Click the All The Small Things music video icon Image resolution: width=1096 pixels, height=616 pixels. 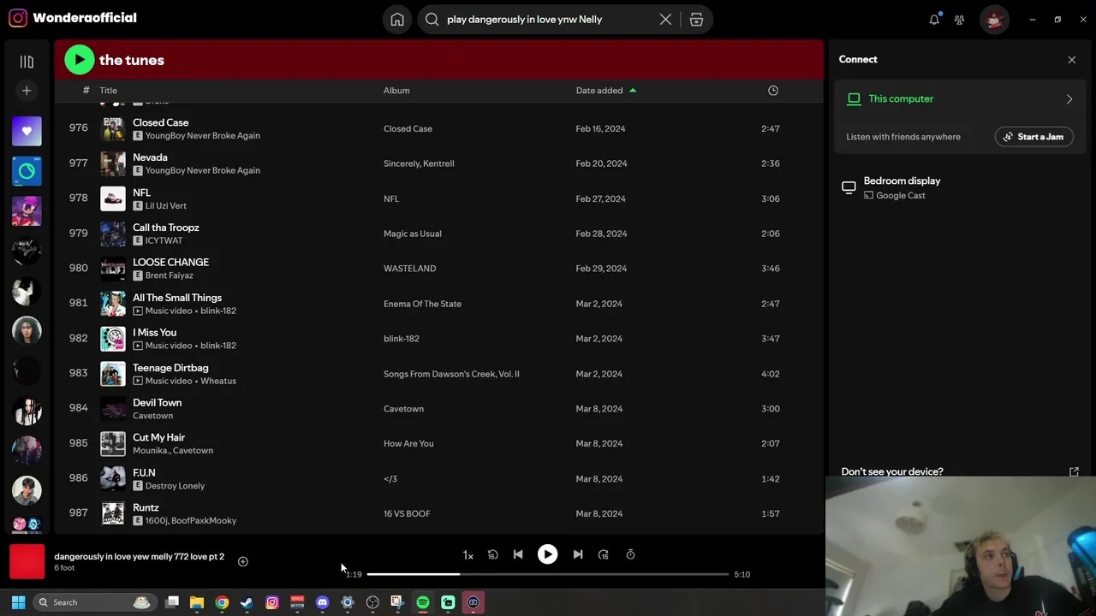click(138, 311)
